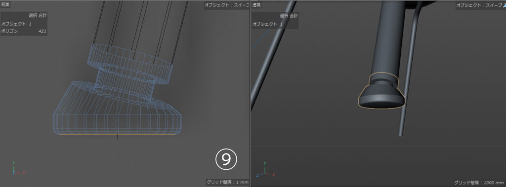Click the axis gizmo in the front viewport

pyautogui.click(x=18, y=168)
